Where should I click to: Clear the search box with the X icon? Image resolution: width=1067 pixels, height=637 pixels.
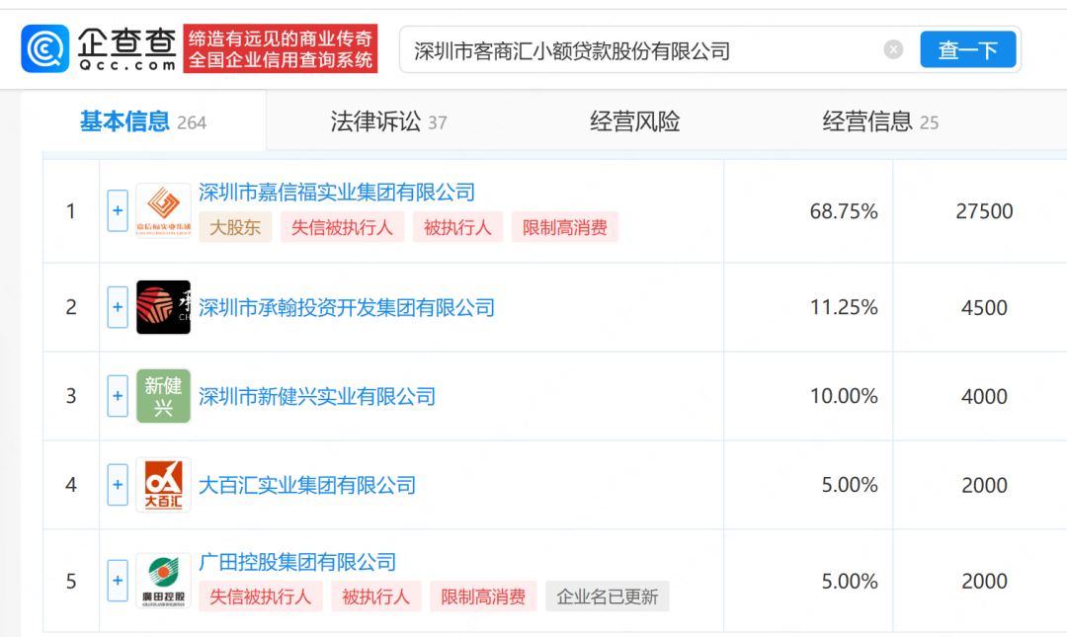[x=893, y=49]
